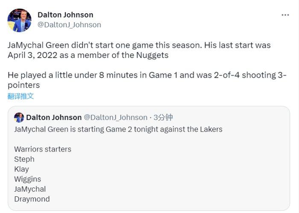Open Dalton Johnson's large profile avatar
Viewport: 299px width, 213px height.
(x=20, y=20)
